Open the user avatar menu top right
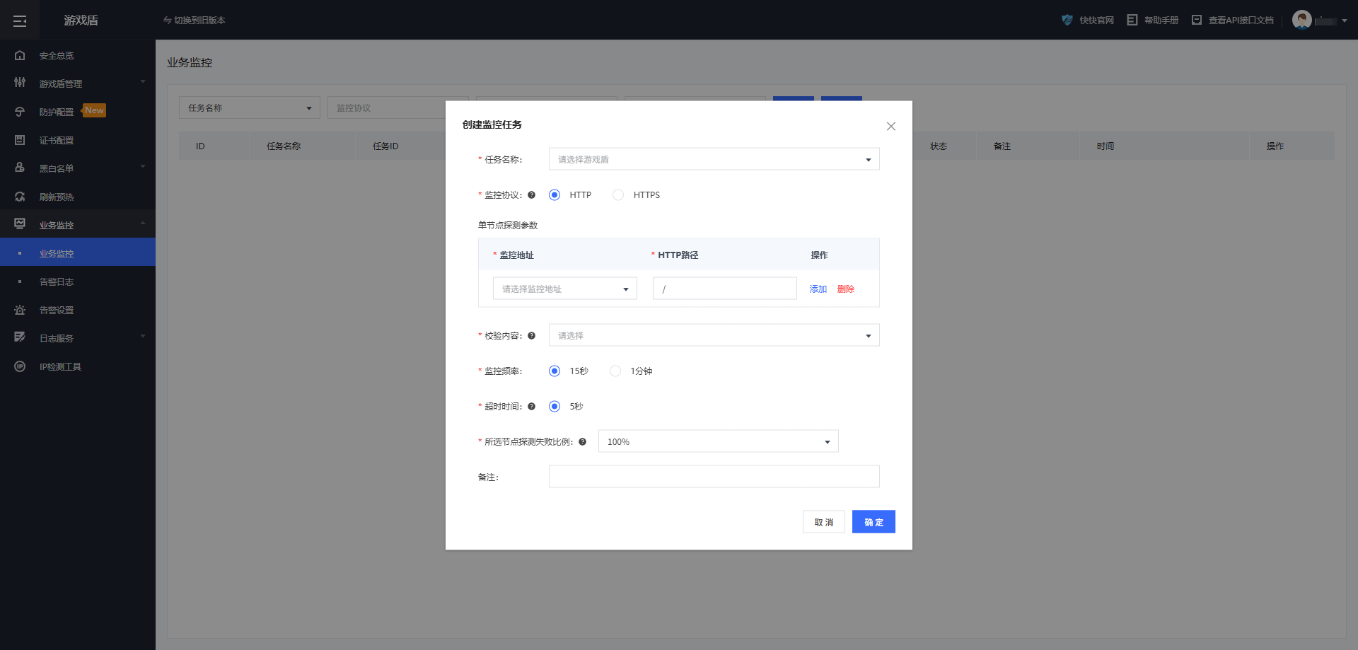The image size is (1358, 650). pos(1304,20)
